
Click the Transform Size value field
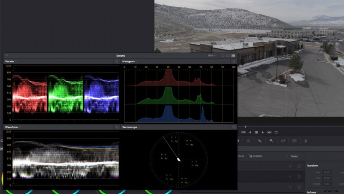pos(327,172)
